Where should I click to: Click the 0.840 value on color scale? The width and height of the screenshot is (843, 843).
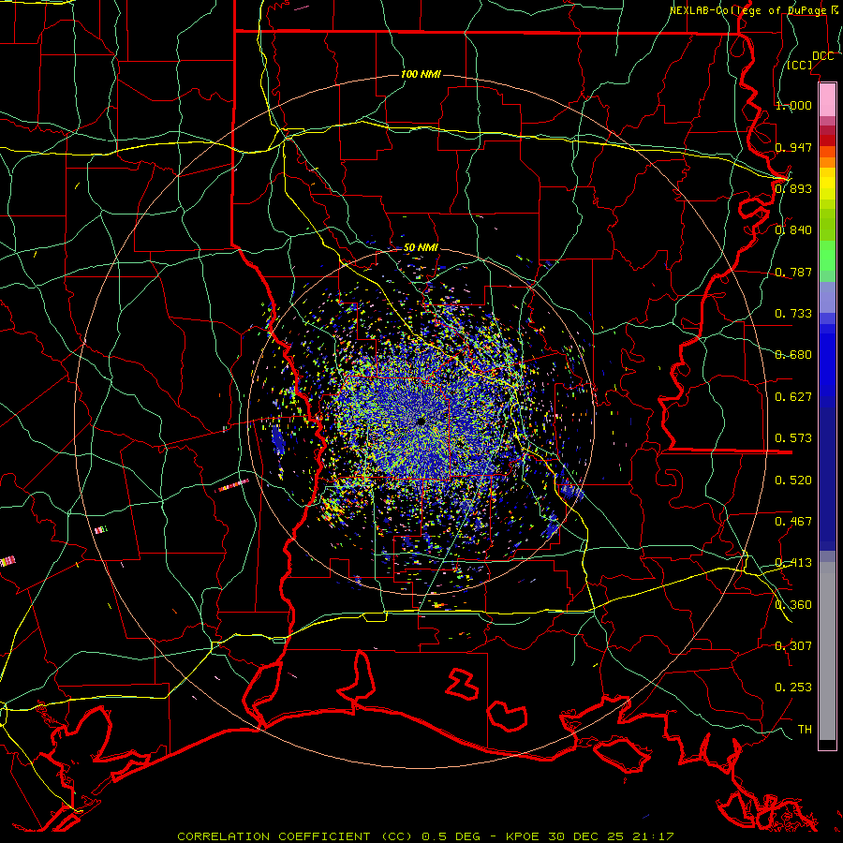(x=793, y=230)
